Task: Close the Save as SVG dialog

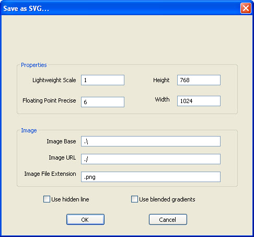Action: [246, 8]
